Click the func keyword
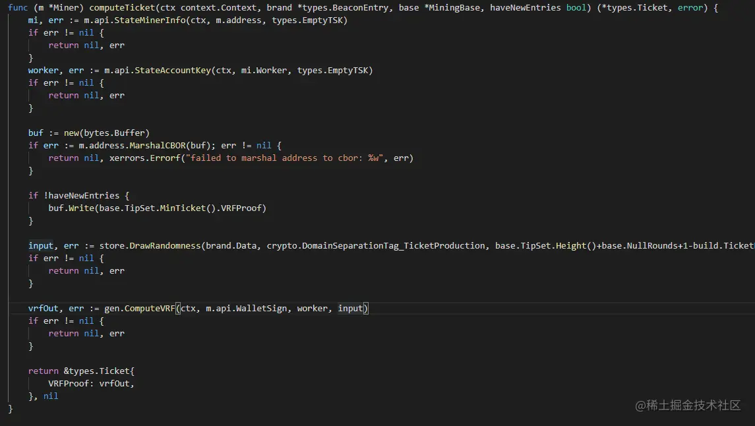755x426 pixels. pyautogui.click(x=18, y=8)
